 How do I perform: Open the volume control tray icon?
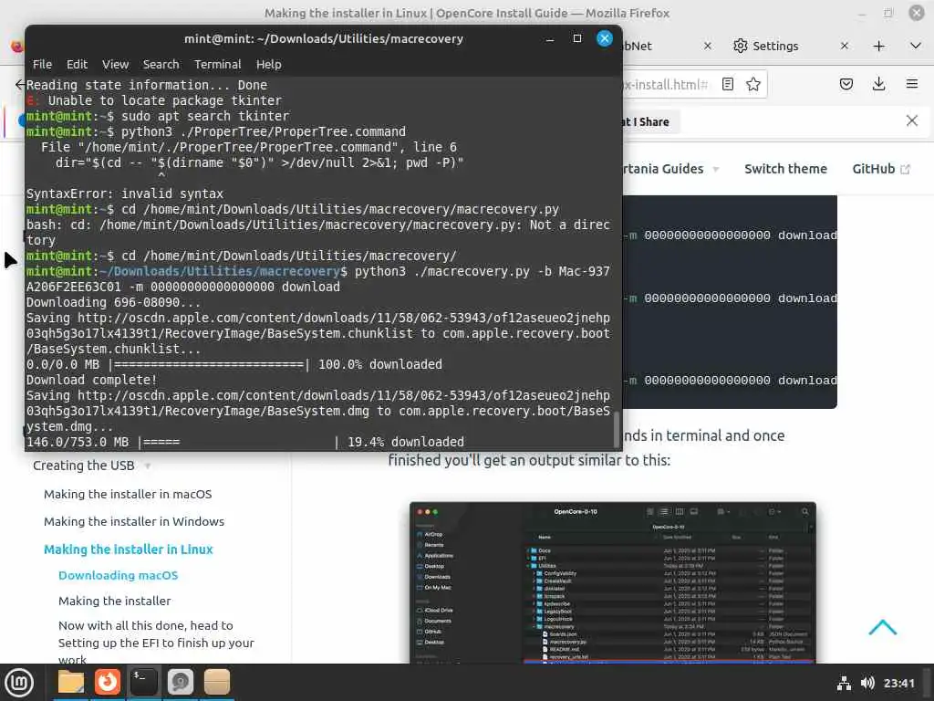(x=867, y=683)
